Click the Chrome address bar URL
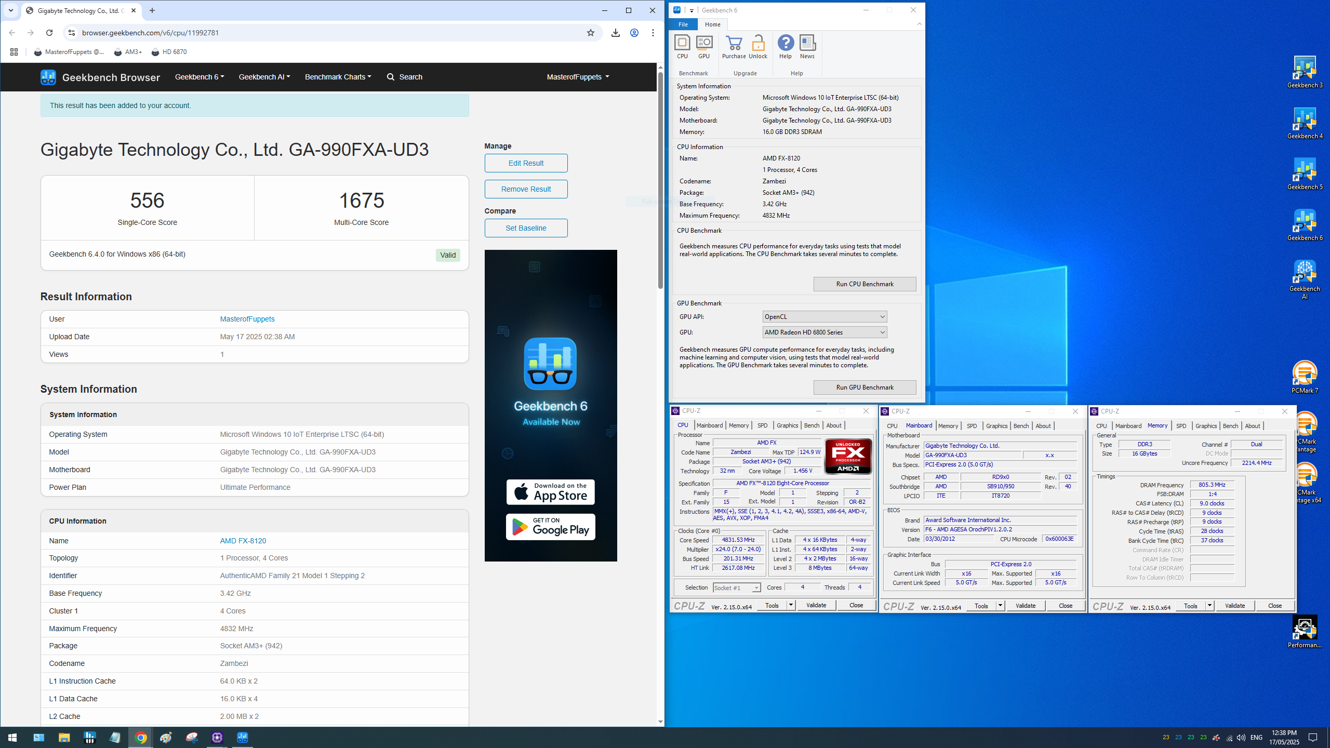Screen dimensions: 1330x748 pos(150,33)
